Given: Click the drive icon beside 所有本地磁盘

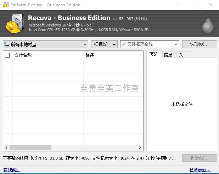Looking at the screenshot, I should [x=6, y=44].
